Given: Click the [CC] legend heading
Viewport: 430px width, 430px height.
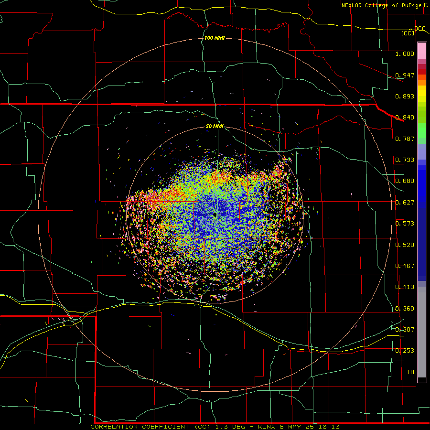Looking at the screenshot, I should pyautogui.click(x=408, y=33).
